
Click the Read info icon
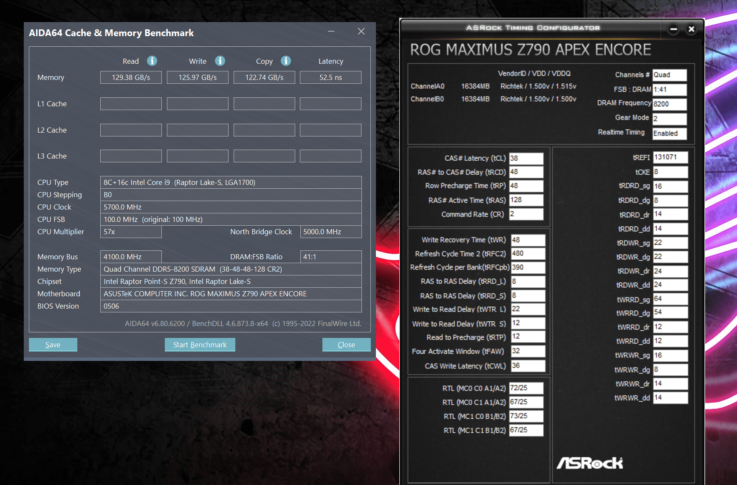pos(152,61)
